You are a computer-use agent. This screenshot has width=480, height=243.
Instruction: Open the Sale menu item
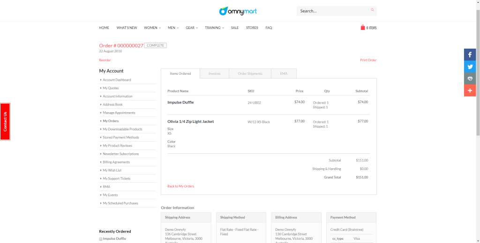click(235, 28)
